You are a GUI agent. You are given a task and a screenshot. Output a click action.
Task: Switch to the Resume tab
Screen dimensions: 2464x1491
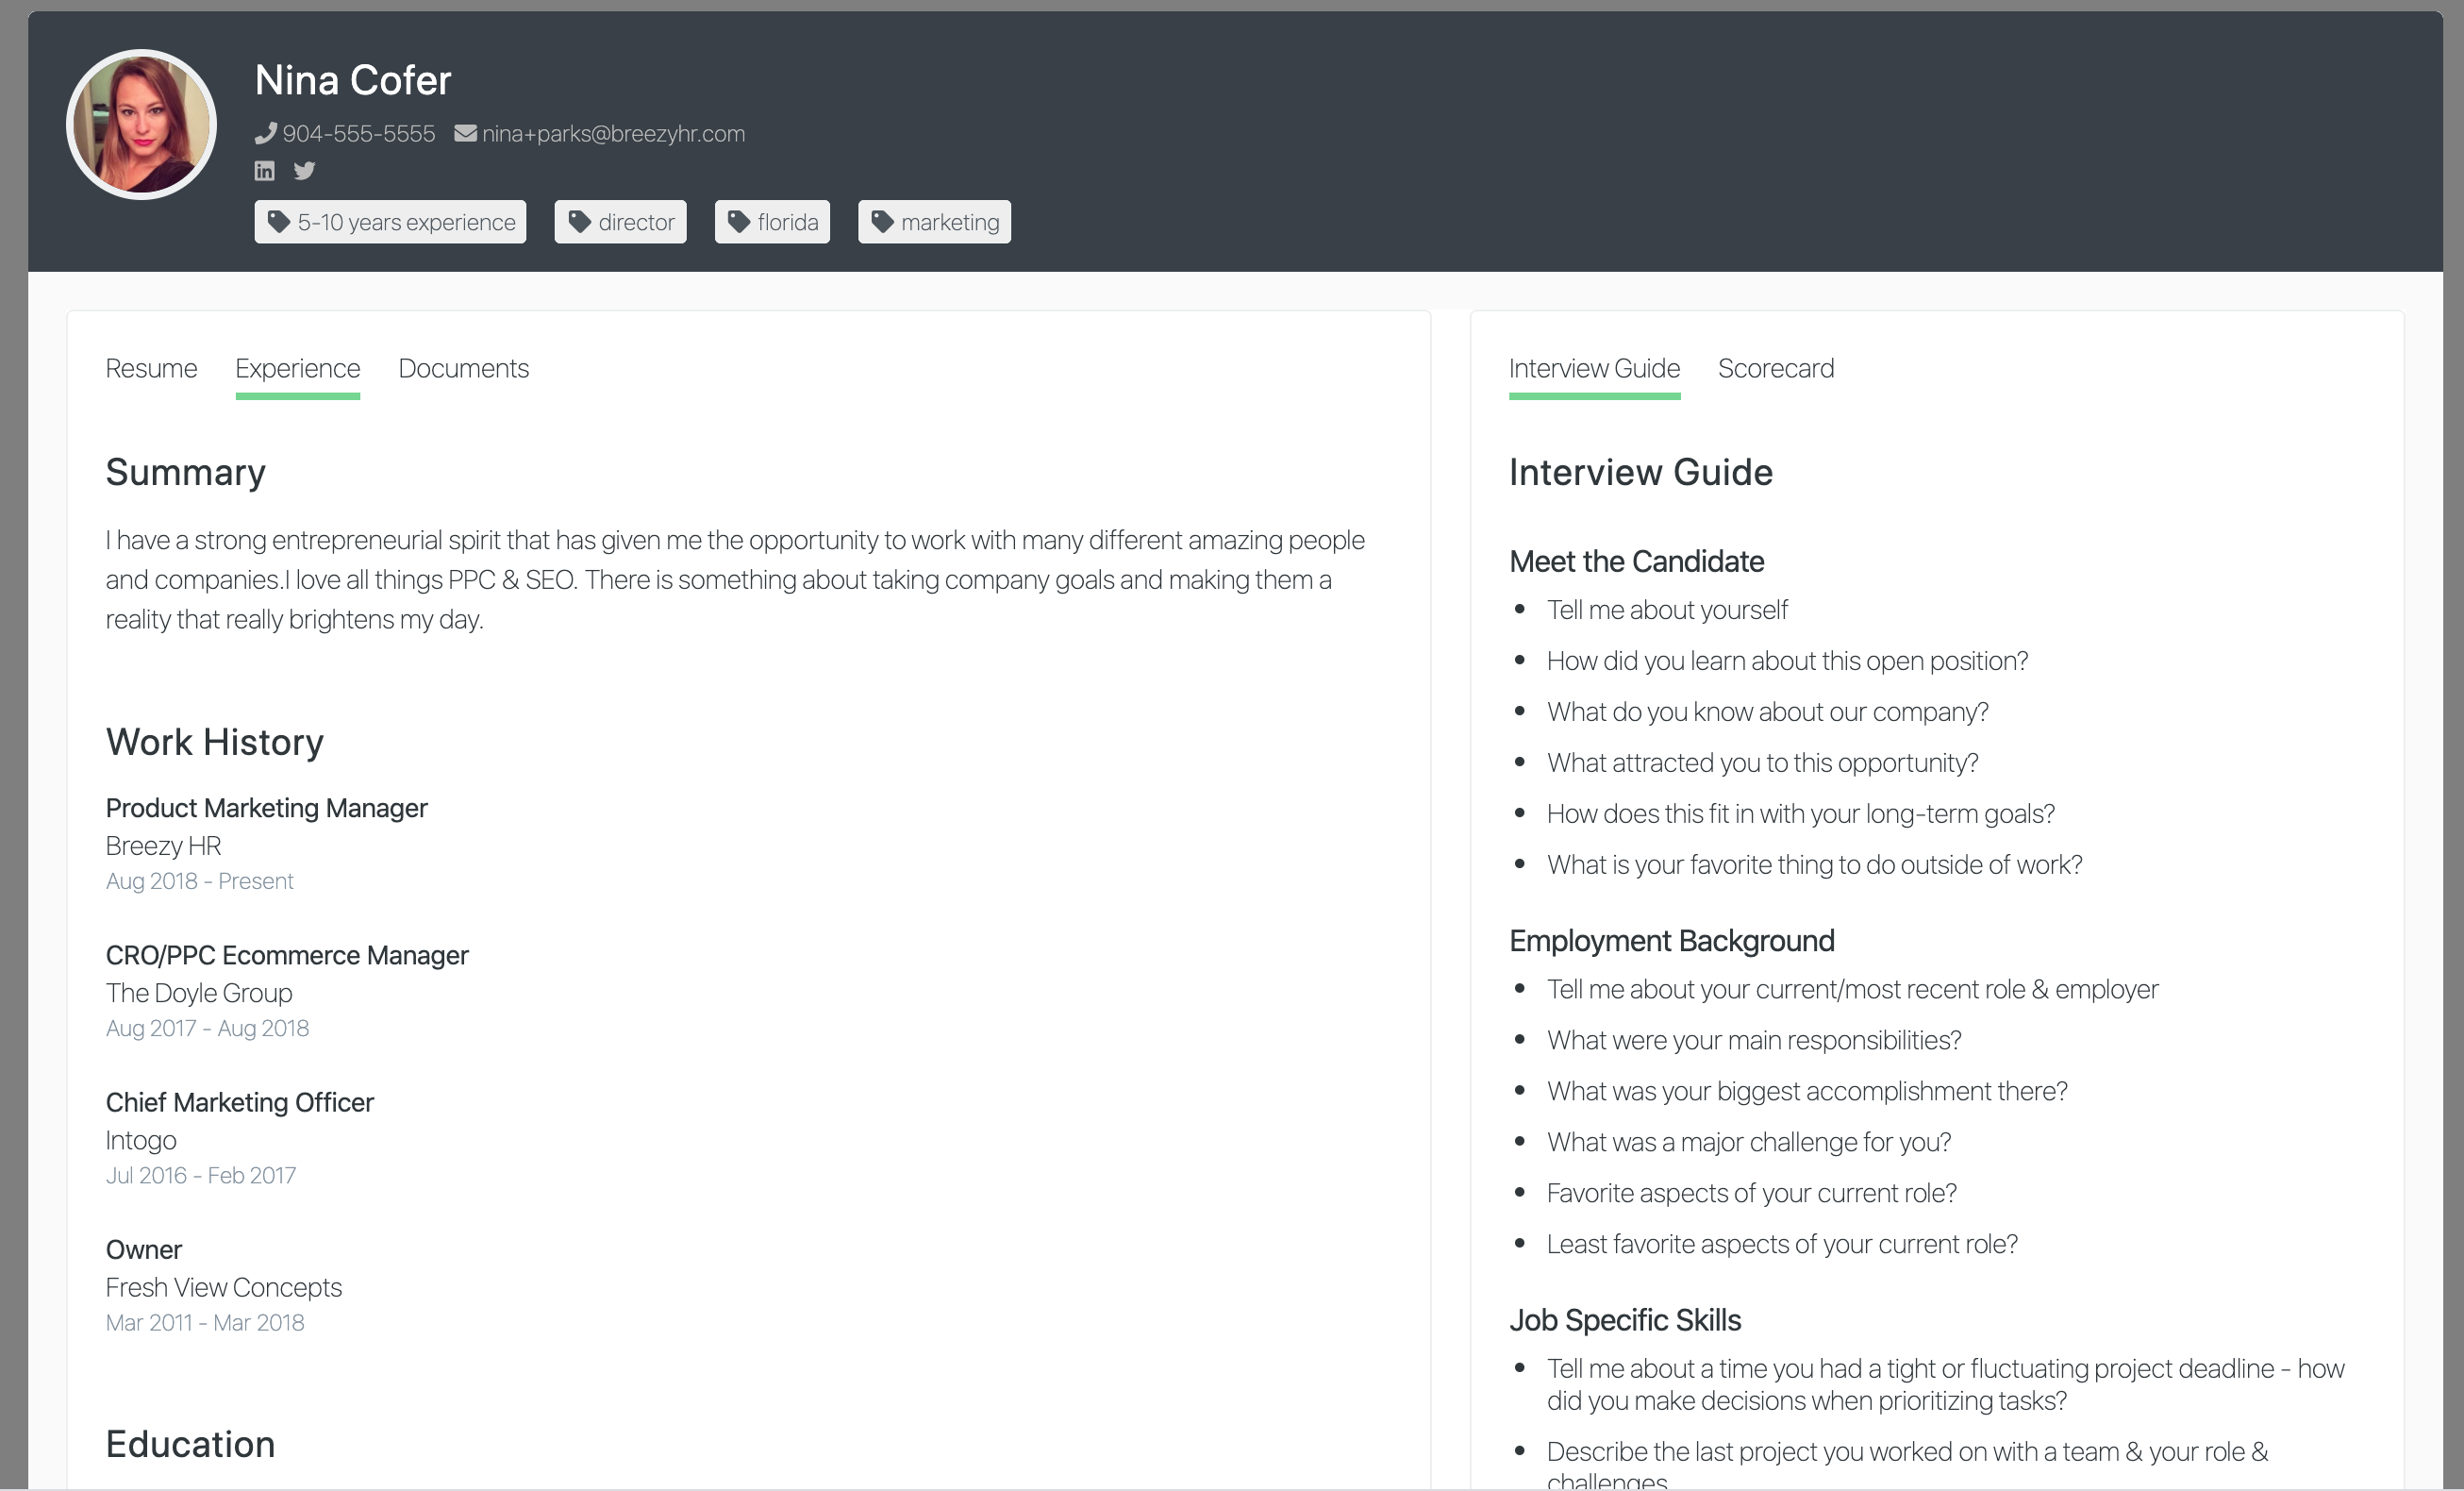pos(151,368)
